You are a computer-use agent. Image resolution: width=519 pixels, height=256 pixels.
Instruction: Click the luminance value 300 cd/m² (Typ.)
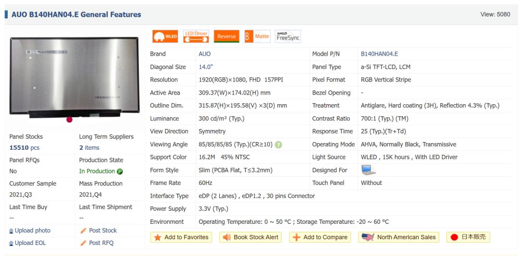tap(222, 119)
